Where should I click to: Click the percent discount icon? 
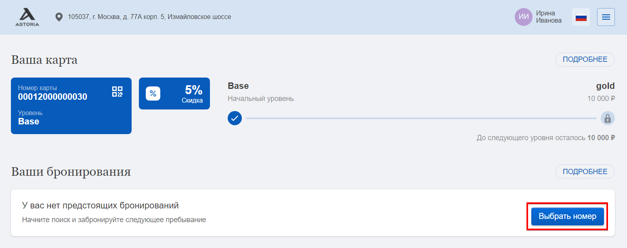153,93
